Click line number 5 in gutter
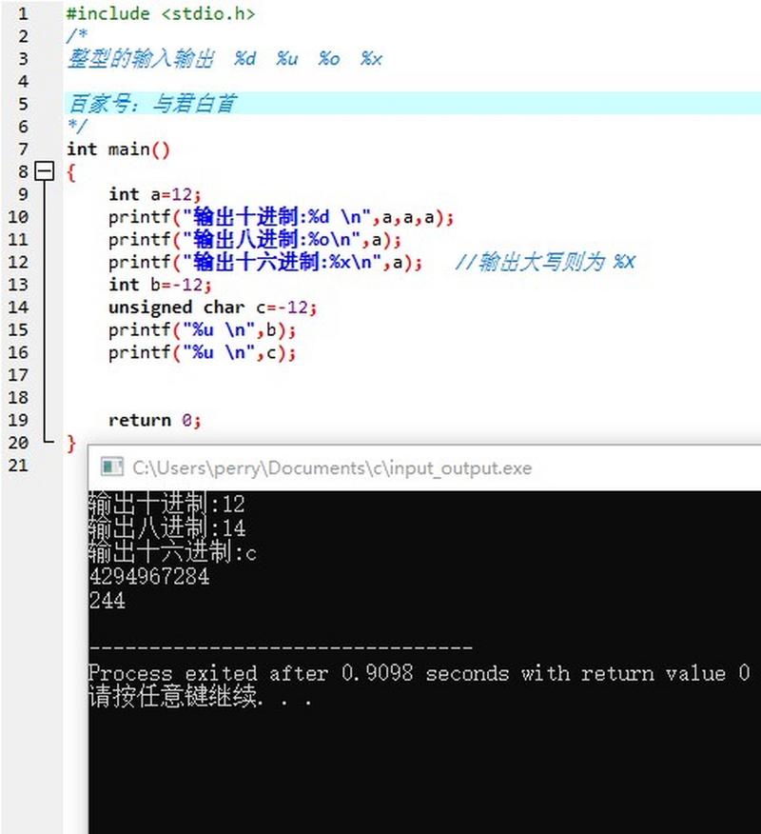The height and width of the screenshot is (834, 761). 23,104
